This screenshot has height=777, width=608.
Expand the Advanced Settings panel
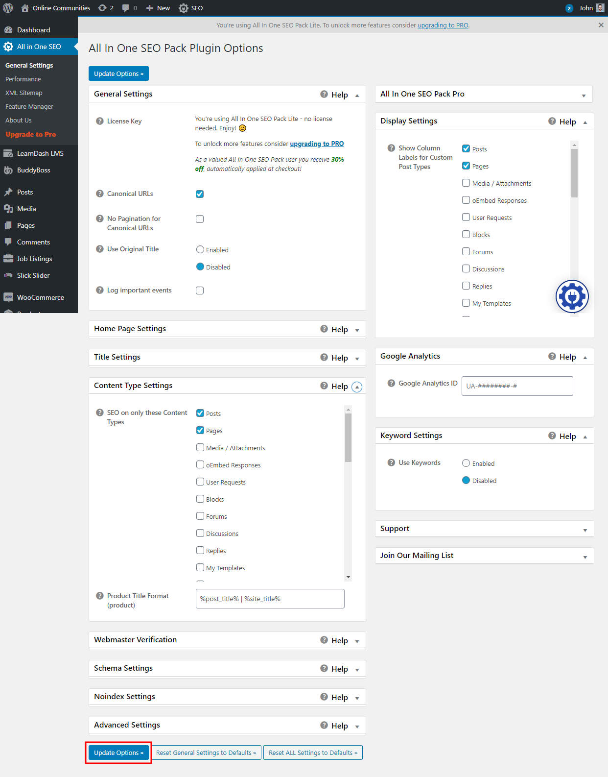(x=357, y=727)
